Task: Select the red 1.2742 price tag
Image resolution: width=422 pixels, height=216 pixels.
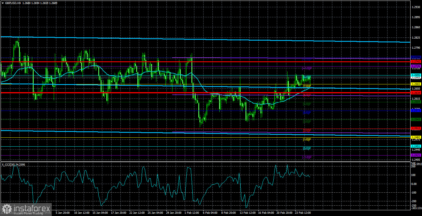Action: (416, 61)
